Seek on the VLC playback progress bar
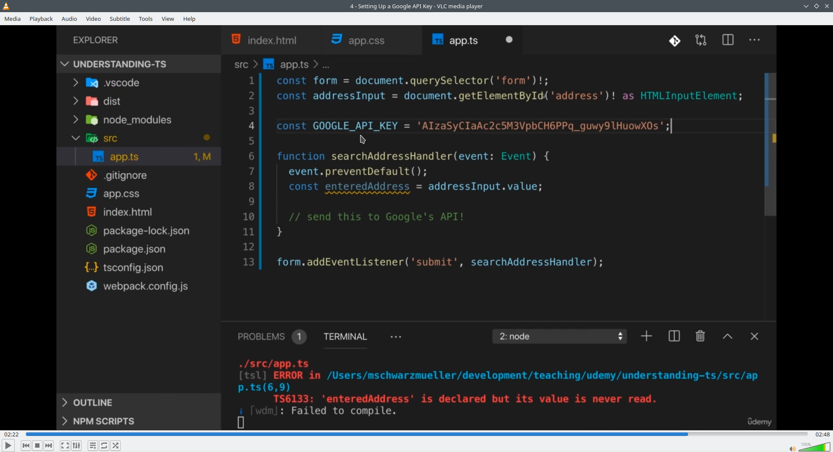 pos(416,434)
